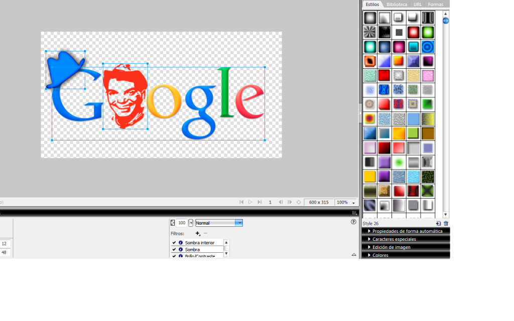Apply the red 3D cube style
This screenshot has width=514, height=321.
[x=384, y=104]
